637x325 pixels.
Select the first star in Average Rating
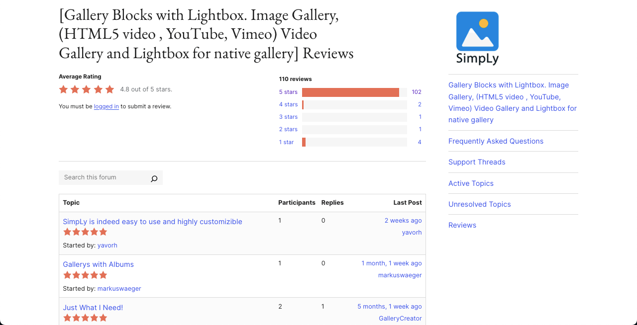pyautogui.click(x=63, y=89)
